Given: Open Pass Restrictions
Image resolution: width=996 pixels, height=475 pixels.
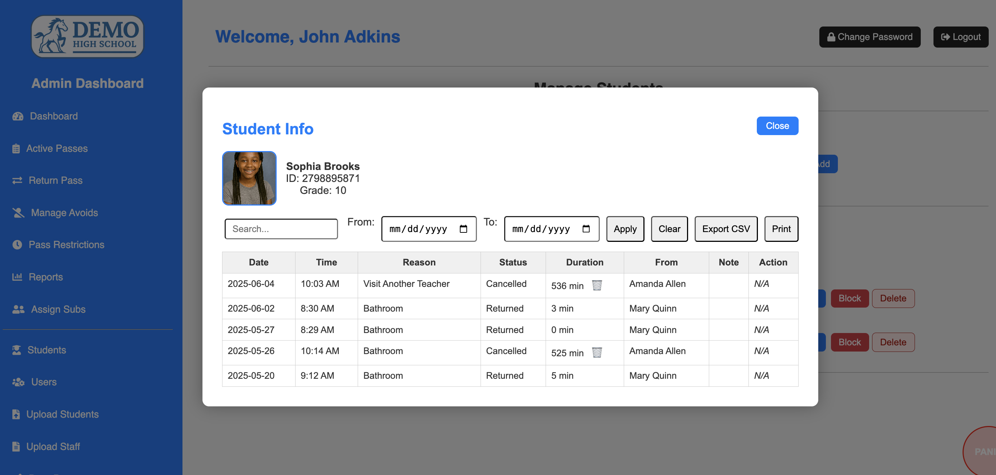Looking at the screenshot, I should 66,244.
